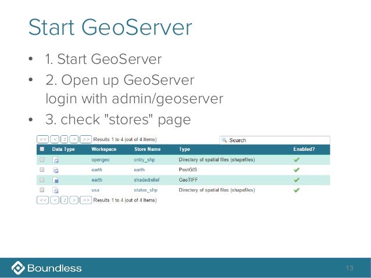Sort by the Data Type column header

63,149
